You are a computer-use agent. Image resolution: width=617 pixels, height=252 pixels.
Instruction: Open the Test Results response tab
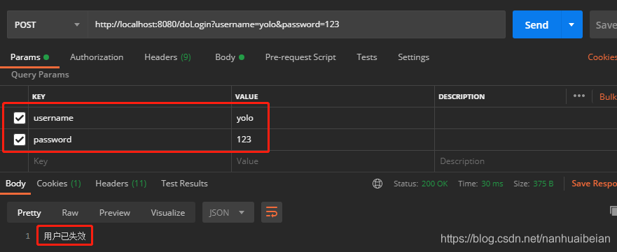point(184,184)
